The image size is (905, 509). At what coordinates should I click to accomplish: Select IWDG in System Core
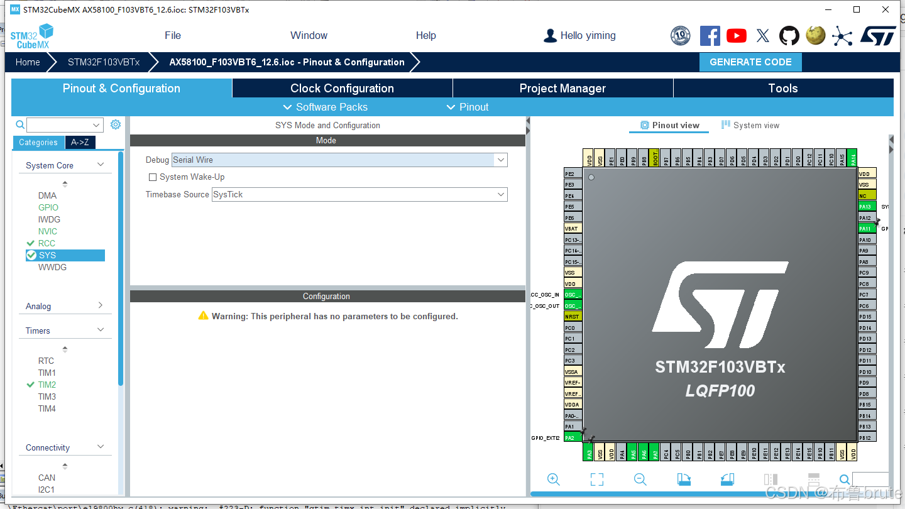pyautogui.click(x=49, y=219)
